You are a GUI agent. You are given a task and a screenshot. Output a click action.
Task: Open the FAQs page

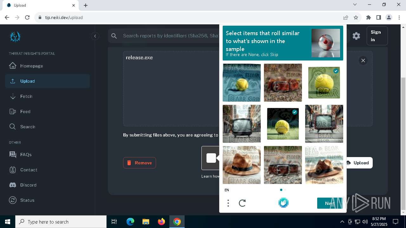pos(48,155)
